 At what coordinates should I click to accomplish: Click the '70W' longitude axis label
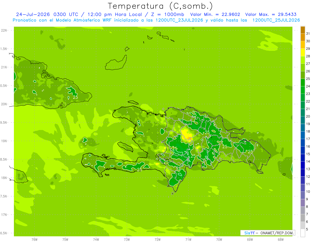click(x=219, y=239)
